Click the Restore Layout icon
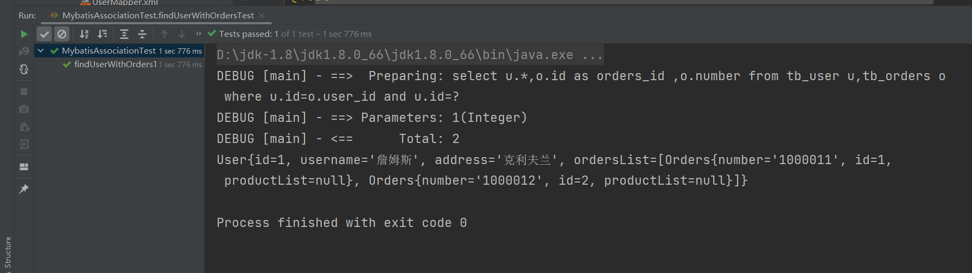The image size is (972, 273). [24, 167]
